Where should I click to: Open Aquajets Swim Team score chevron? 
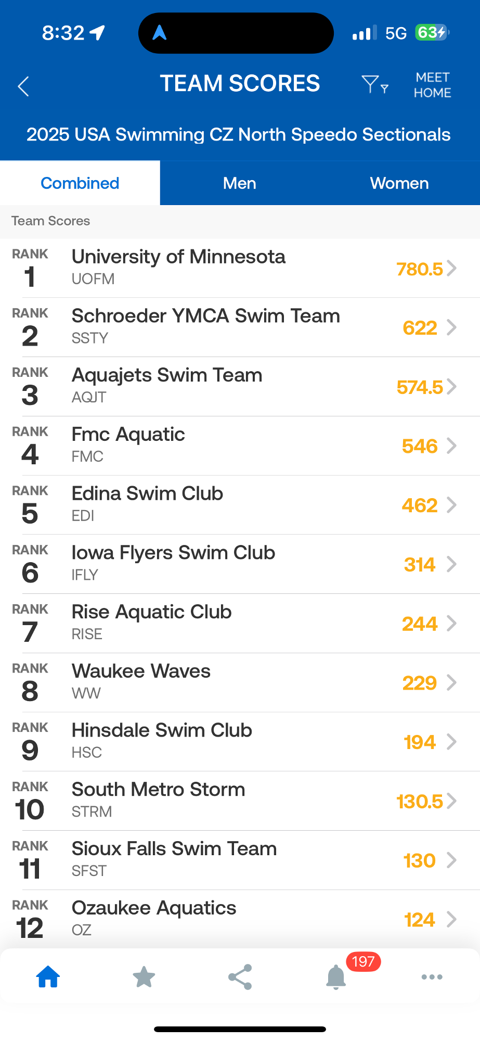coord(451,387)
